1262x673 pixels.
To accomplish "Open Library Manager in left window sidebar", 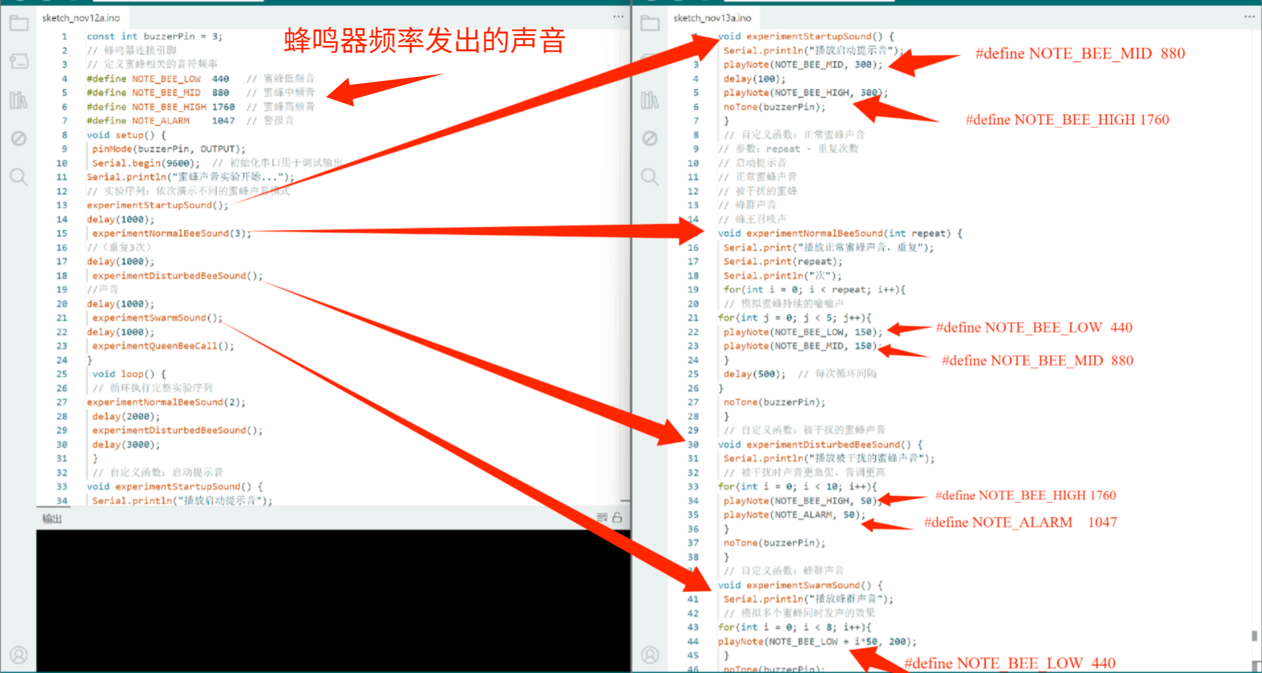I will coord(19,100).
